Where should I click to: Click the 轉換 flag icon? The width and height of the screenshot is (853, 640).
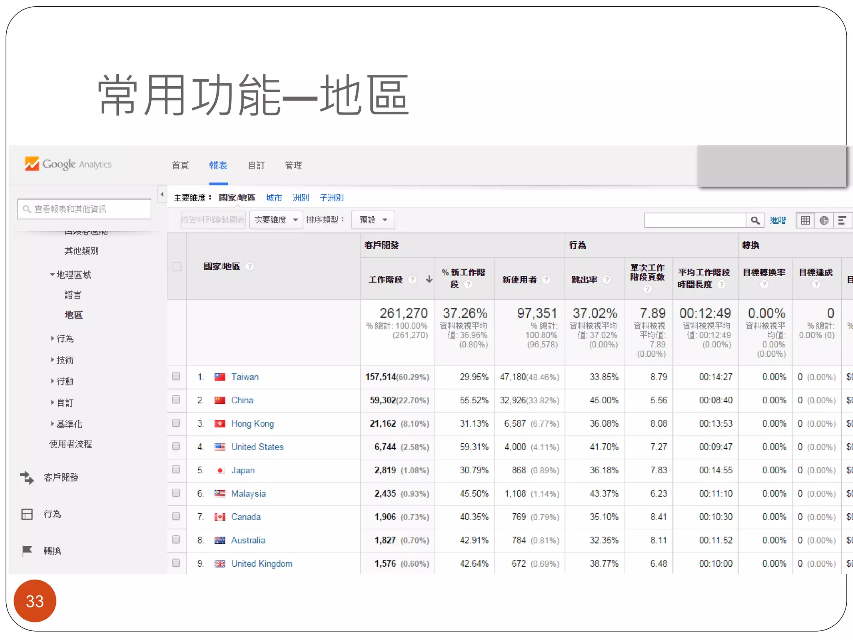click(x=27, y=551)
